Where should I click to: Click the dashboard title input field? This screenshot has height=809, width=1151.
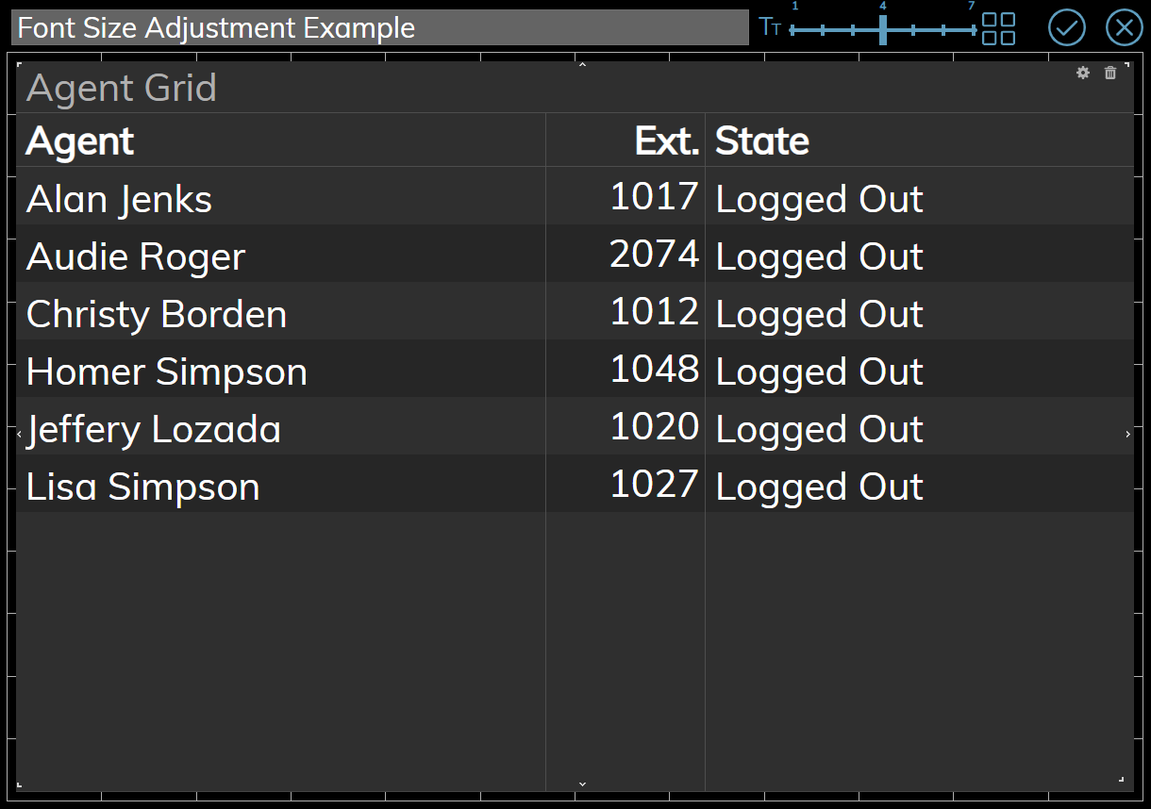click(x=379, y=27)
